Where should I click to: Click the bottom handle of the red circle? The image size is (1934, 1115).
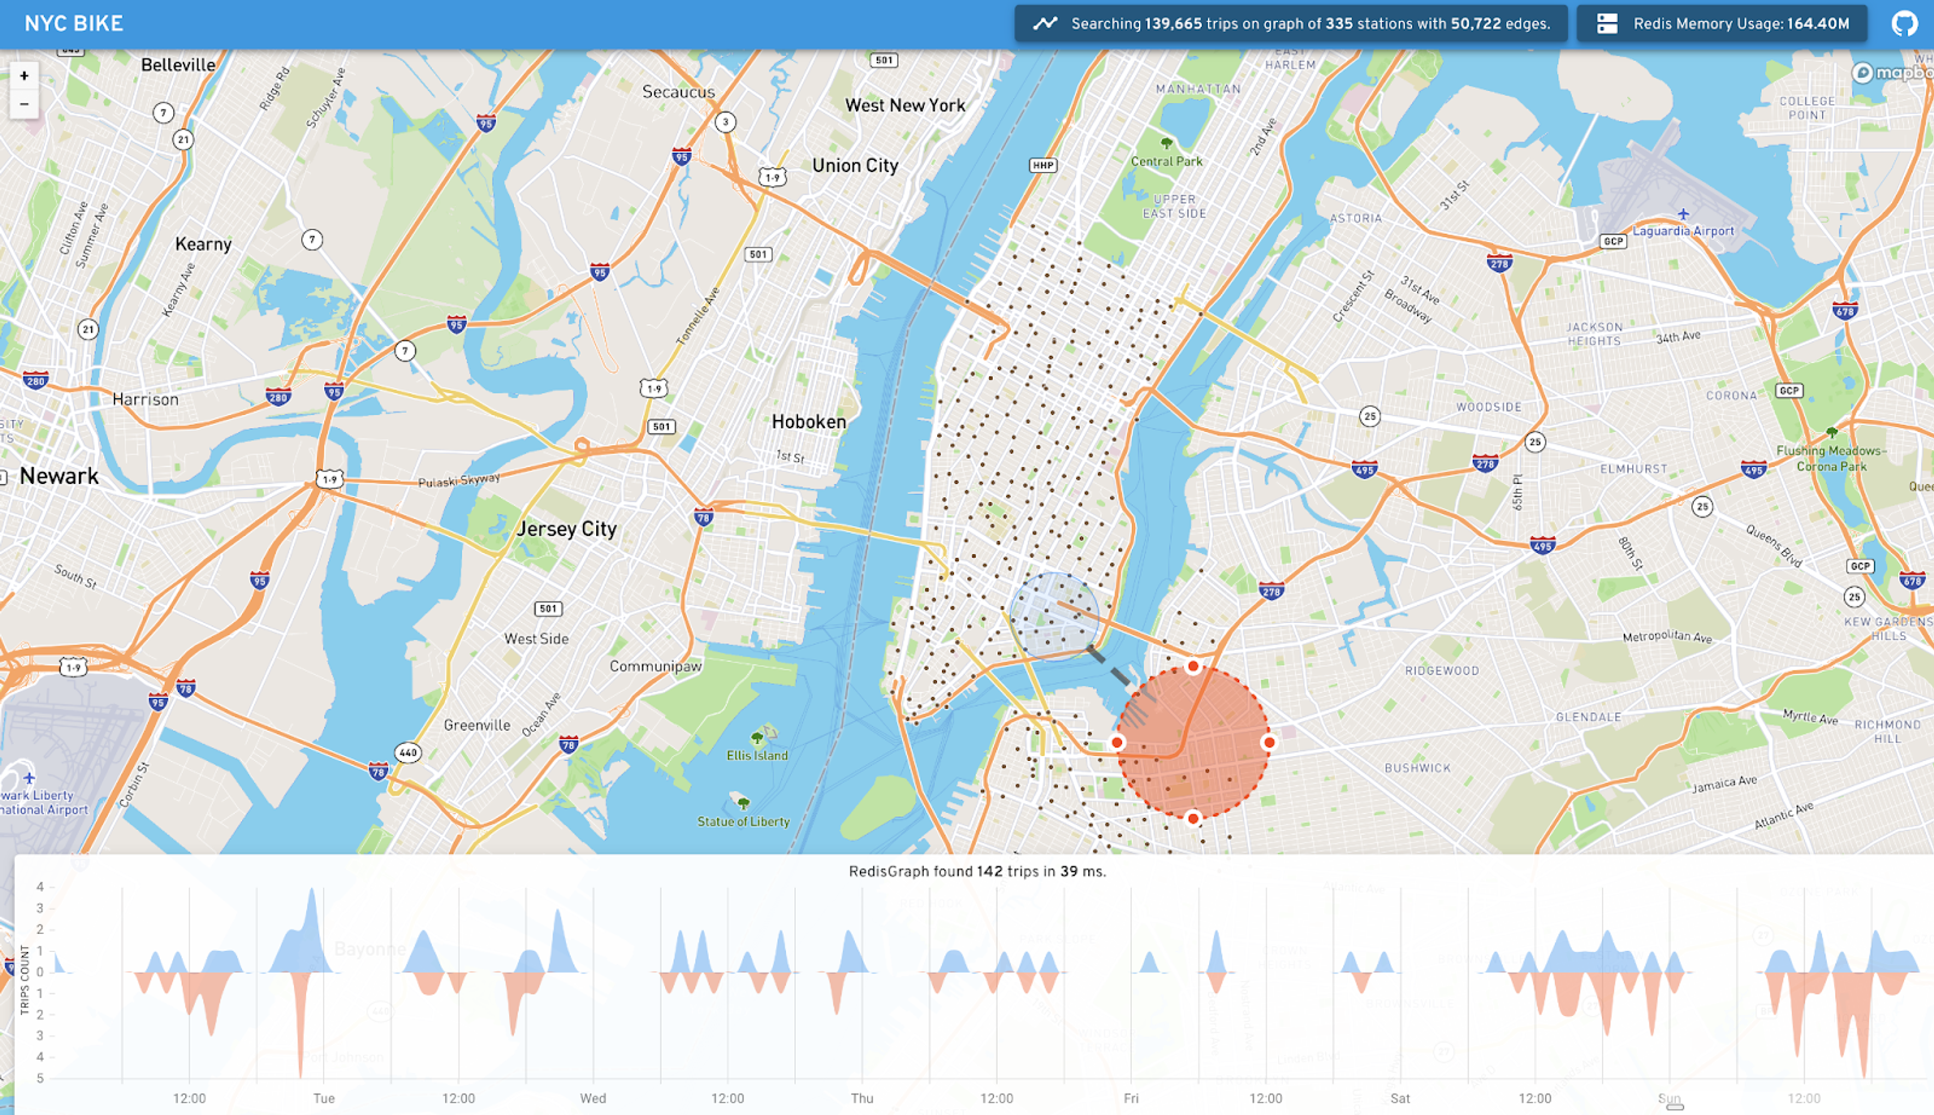pyautogui.click(x=1193, y=819)
